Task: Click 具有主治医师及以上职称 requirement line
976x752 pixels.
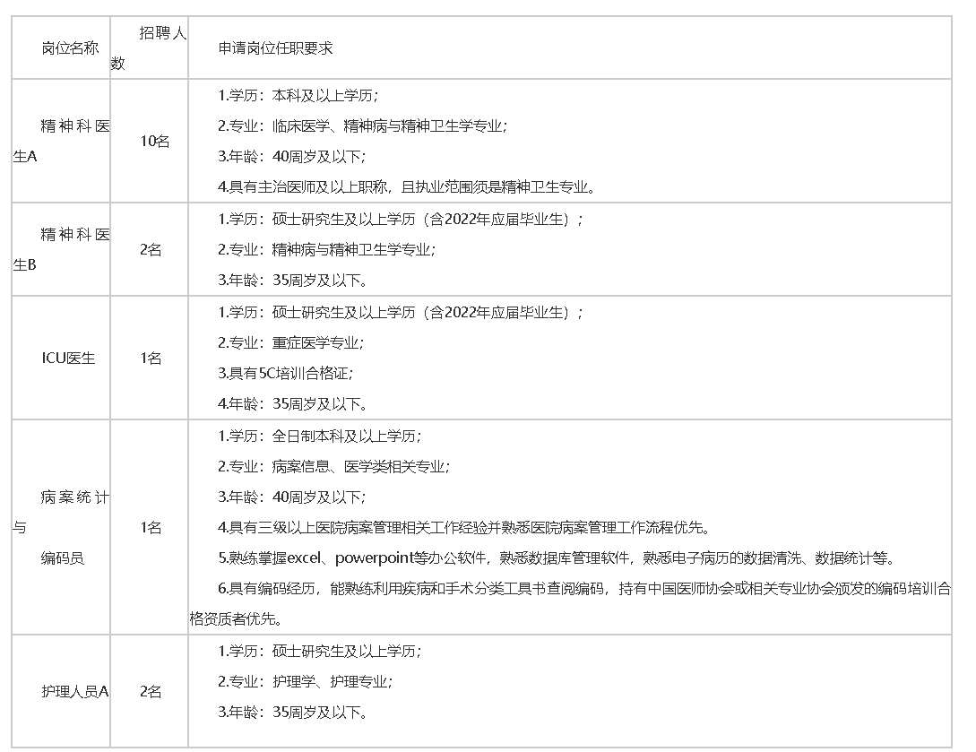Action: [x=407, y=186]
